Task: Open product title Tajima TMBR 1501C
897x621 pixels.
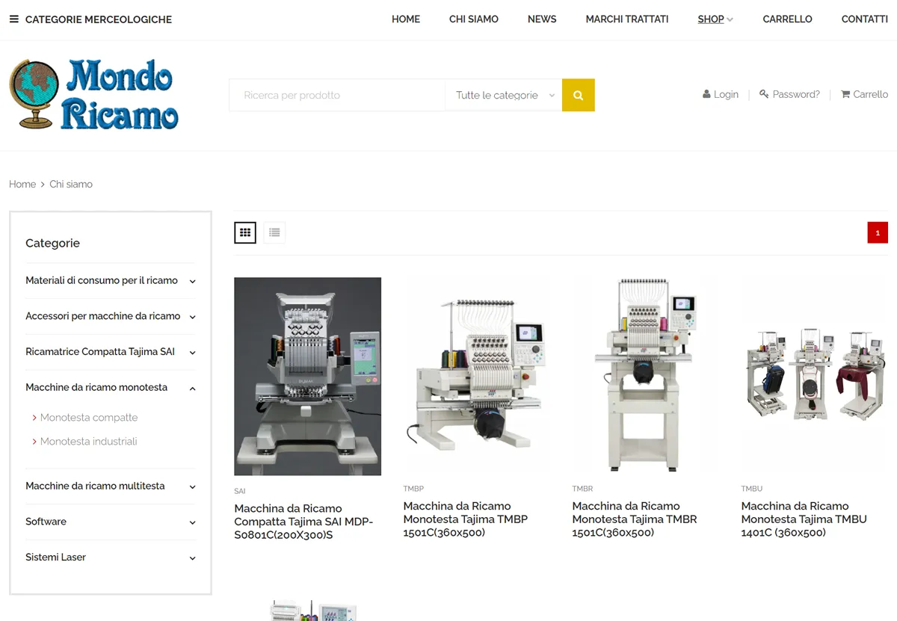Action: point(635,519)
